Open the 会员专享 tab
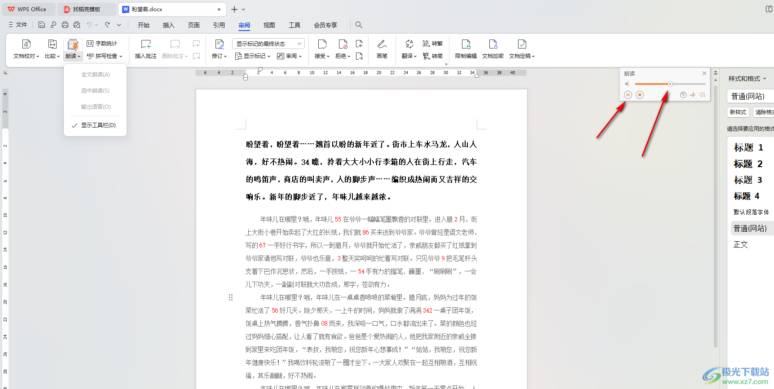 pos(325,25)
